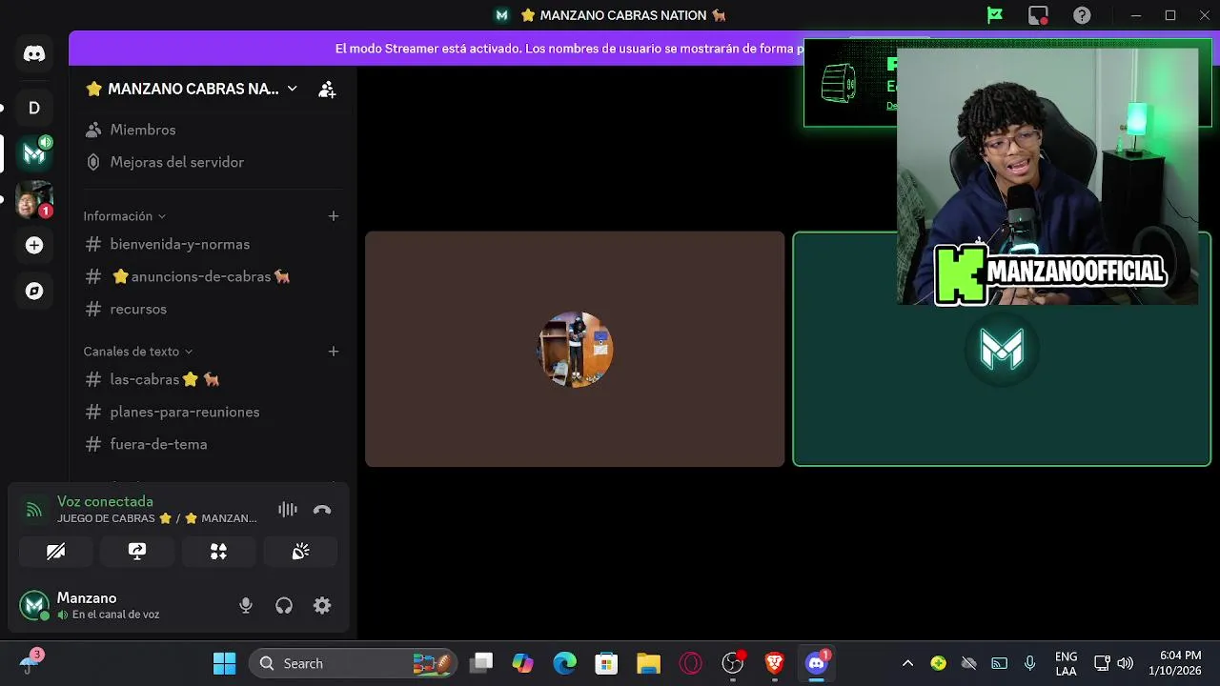Toggle camera on in voice panel

point(55,551)
